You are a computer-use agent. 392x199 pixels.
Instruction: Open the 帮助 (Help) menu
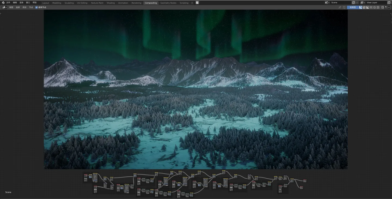[35, 2]
